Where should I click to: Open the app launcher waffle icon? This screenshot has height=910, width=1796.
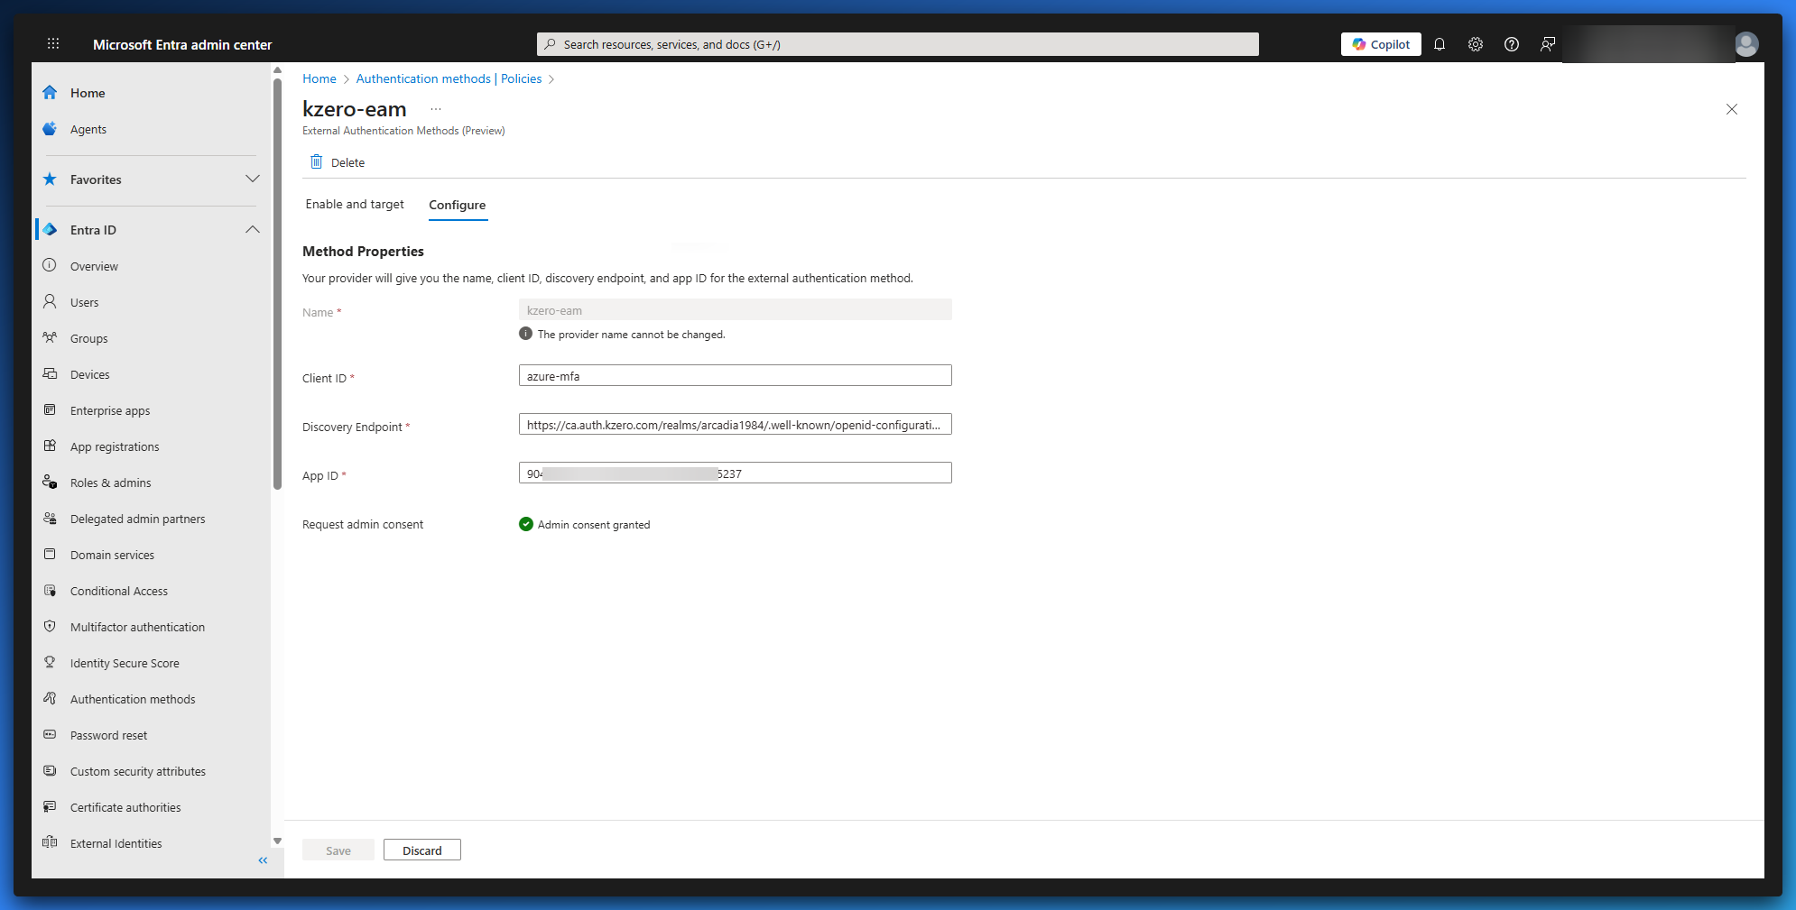point(53,43)
